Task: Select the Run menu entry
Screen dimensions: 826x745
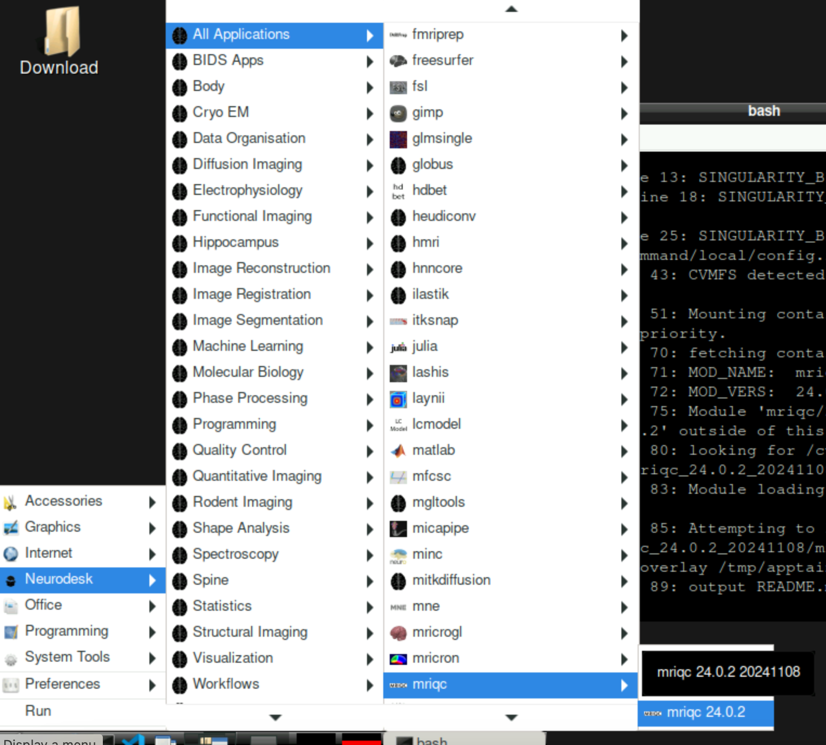Action: click(83, 711)
